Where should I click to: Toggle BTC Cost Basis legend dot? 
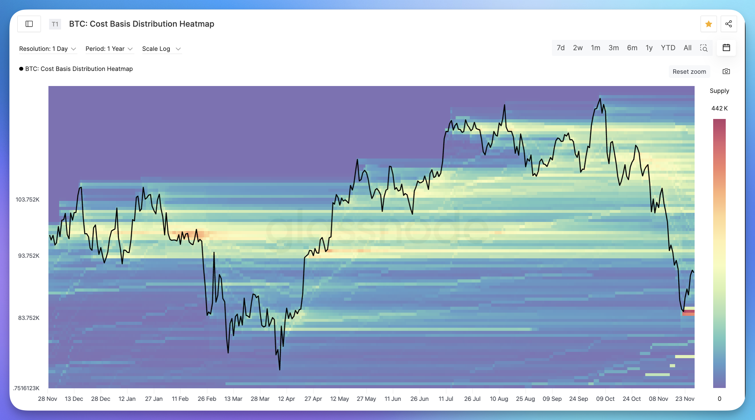coord(21,69)
